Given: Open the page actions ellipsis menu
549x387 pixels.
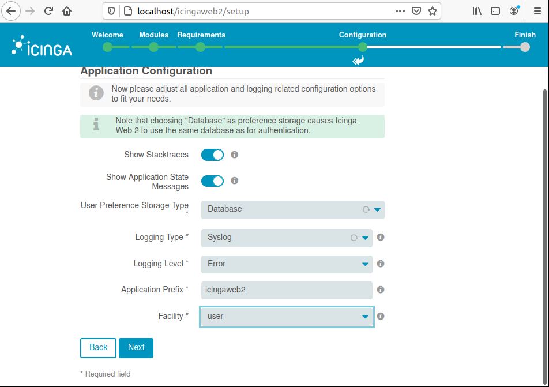Looking at the screenshot, I should pos(400,11).
